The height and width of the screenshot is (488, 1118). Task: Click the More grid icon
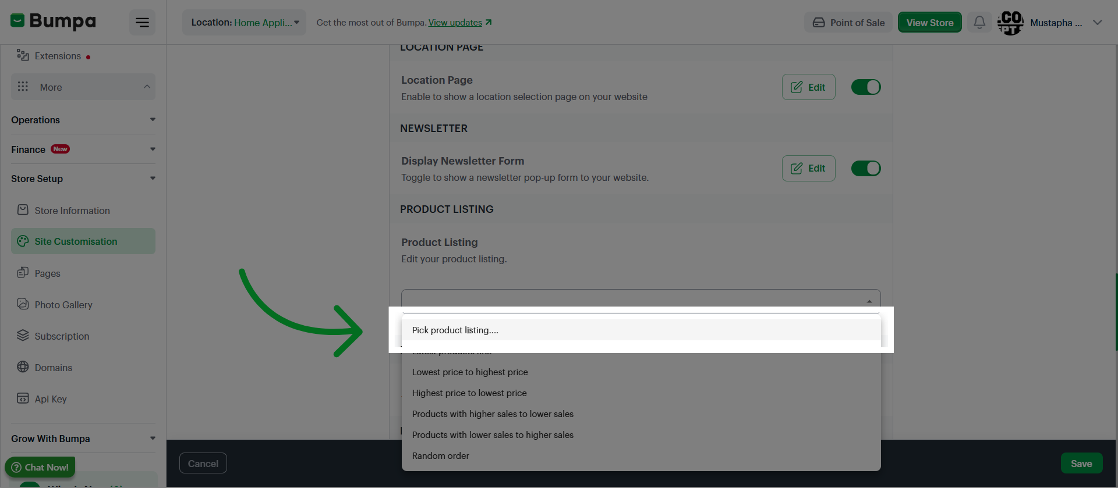(x=23, y=87)
